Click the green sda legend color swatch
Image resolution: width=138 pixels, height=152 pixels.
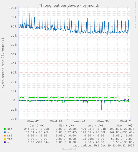pyautogui.click(x=5, y=129)
